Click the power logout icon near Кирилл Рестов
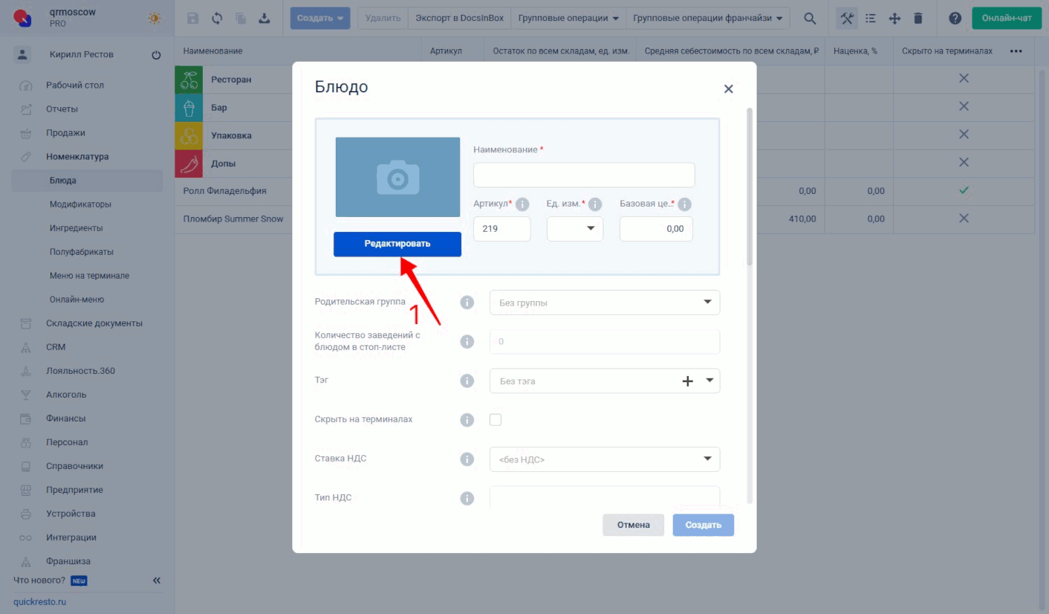The image size is (1049, 614). point(156,55)
